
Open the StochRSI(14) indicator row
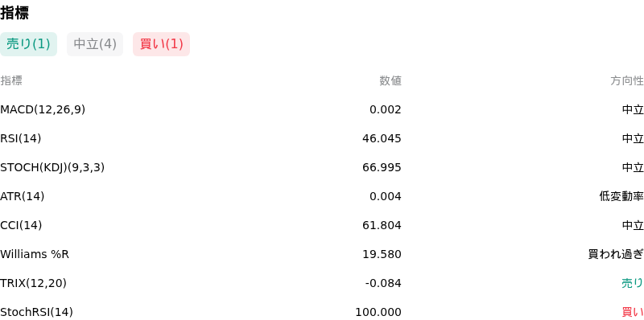tap(322, 312)
